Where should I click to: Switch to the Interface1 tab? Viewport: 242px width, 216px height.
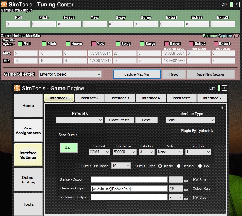[x=59, y=98]
